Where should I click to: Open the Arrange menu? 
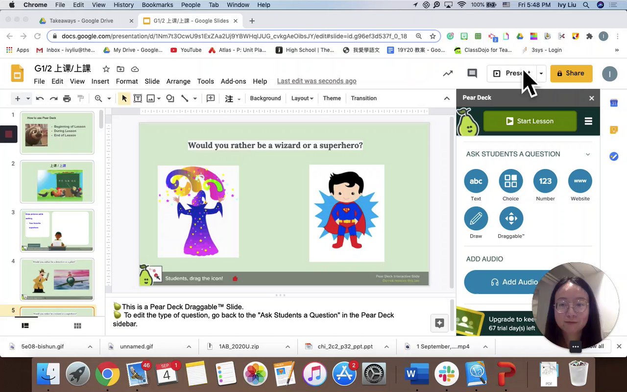point(178,81)
